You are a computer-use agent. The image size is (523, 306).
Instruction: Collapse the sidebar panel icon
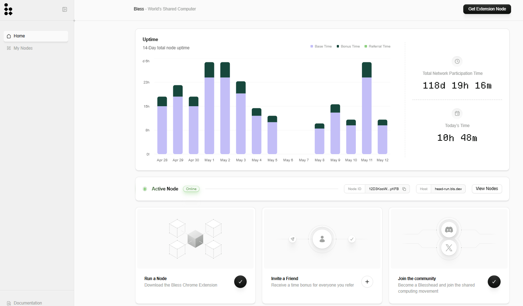click(65, 9)
